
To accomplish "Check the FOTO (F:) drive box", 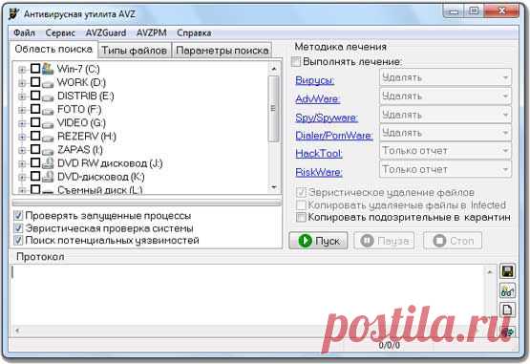I will tap(35, 109).
